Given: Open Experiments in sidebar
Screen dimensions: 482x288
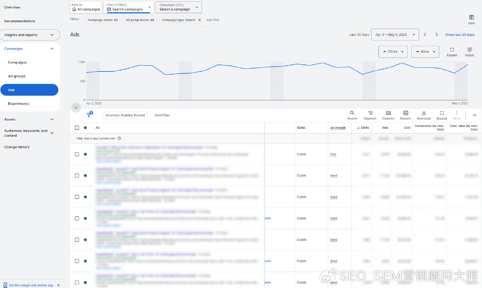Looking at the screenshot, I should click(x=18, y=104).
